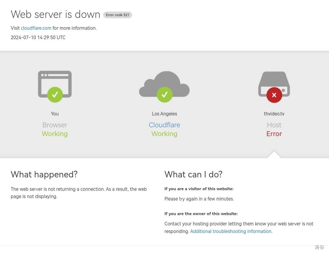Click the 'What can I do?' heading

[x=193, y=174]
